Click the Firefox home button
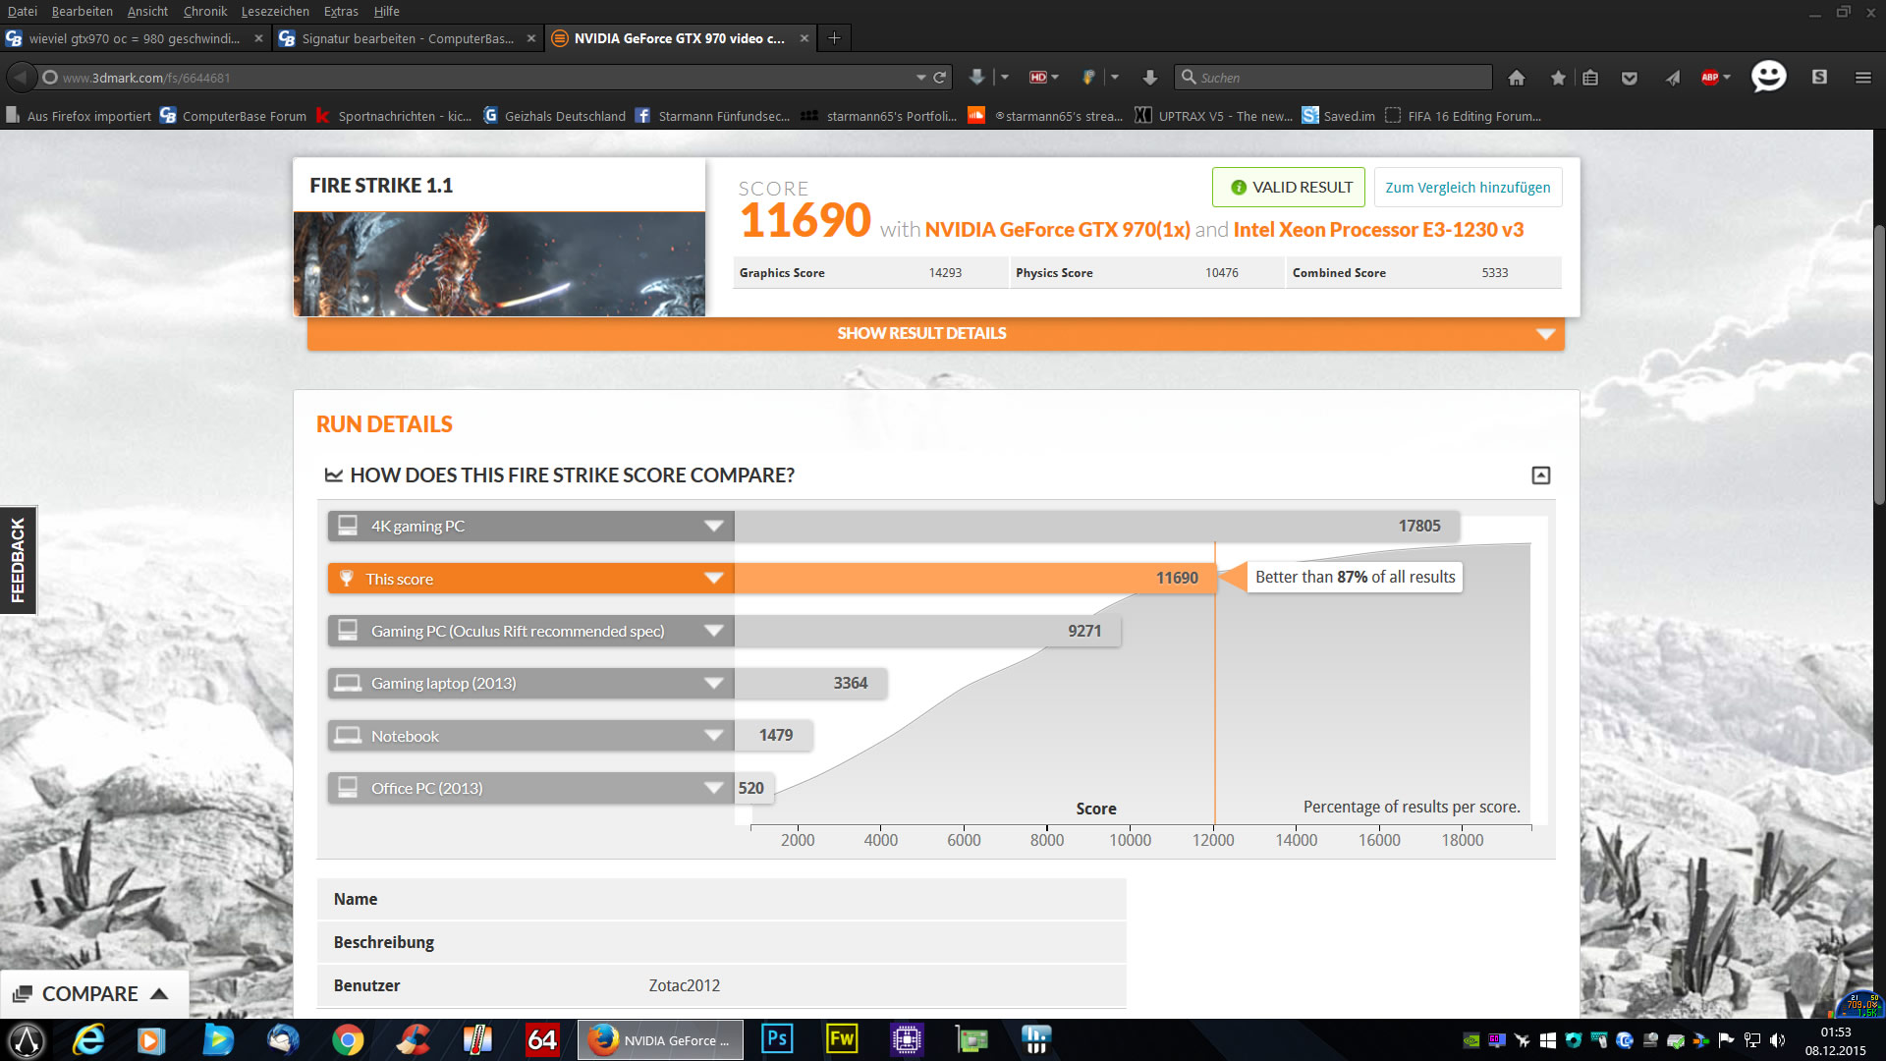Screen dimensions: 1886x1061 tap(1517, 78)
